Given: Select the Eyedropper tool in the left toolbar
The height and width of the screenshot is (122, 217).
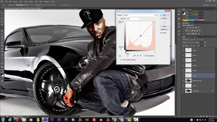Looking at the screenshot, I should pyautogui.click(x=2, y=27).
